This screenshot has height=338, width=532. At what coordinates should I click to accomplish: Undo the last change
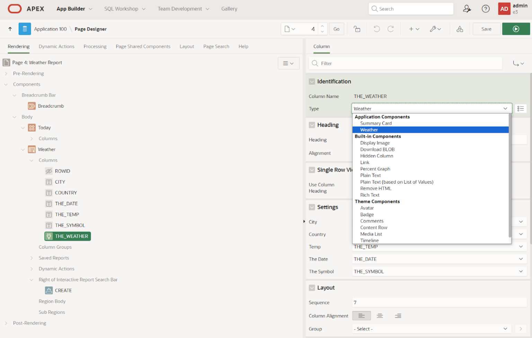pyautogui.click(x=377, y=29)
